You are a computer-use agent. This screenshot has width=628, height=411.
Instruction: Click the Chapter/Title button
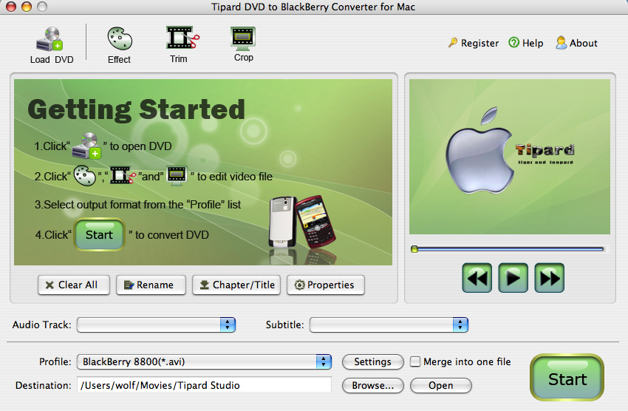[x=236, y=285]
